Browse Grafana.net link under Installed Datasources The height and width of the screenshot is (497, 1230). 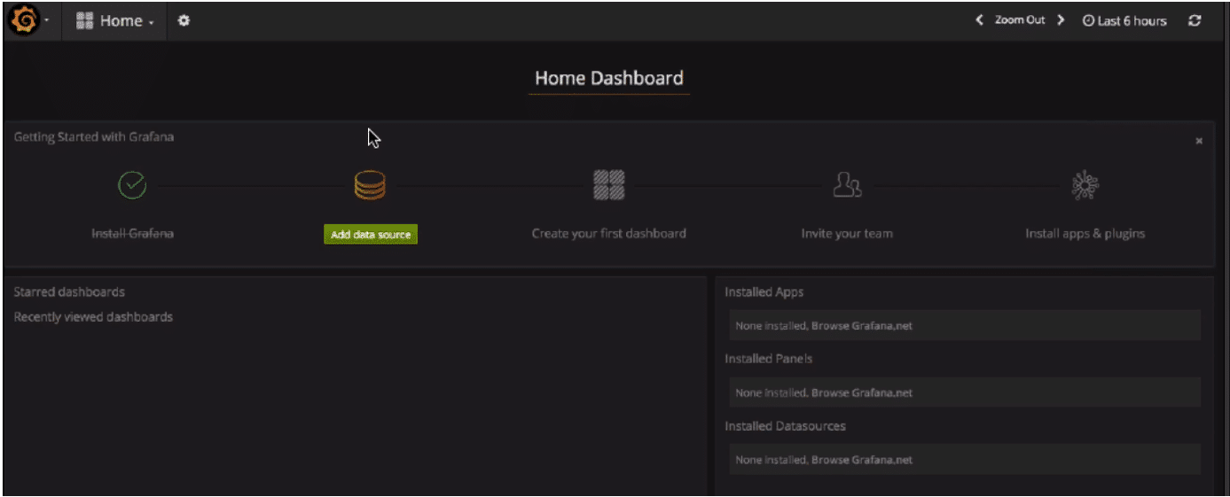[x=862, y=460]
